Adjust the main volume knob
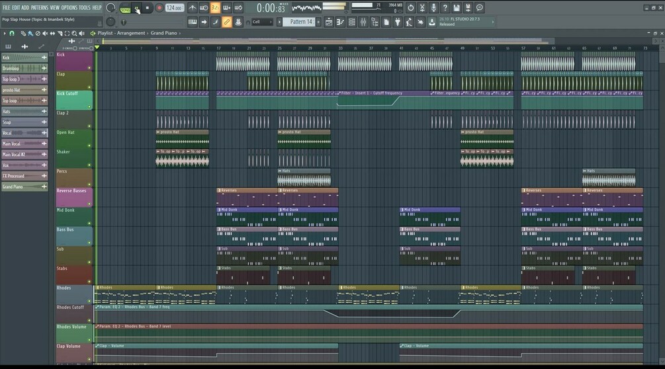The width and height of the screenshot is (665, 369). 111,8
